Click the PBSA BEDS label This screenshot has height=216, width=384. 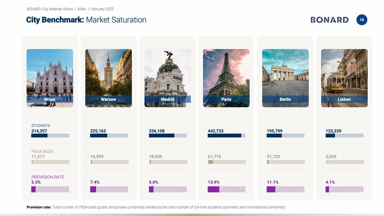click(42, 151)
